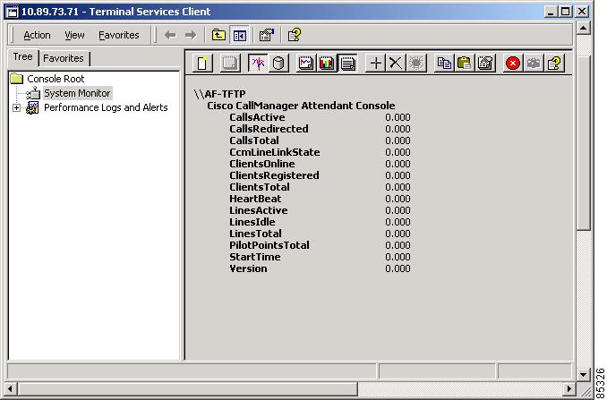The image size is (607, 400).
Task: Open the Action menu
Action: click(x=38, y=35)
